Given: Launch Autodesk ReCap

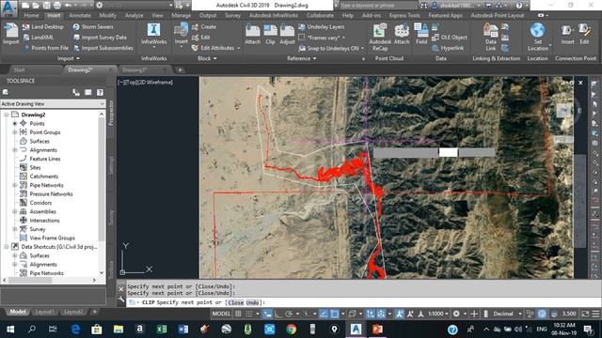Looking at the screenshot, I should (x=380, y=37).
